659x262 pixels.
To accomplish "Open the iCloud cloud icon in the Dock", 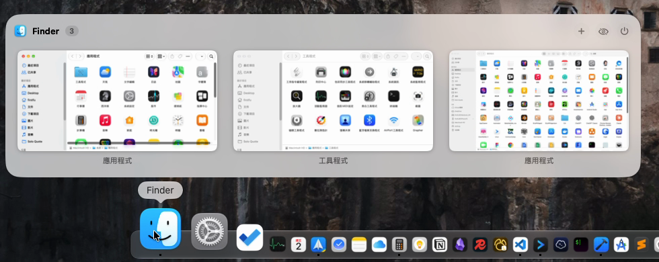I will (379, 245).
